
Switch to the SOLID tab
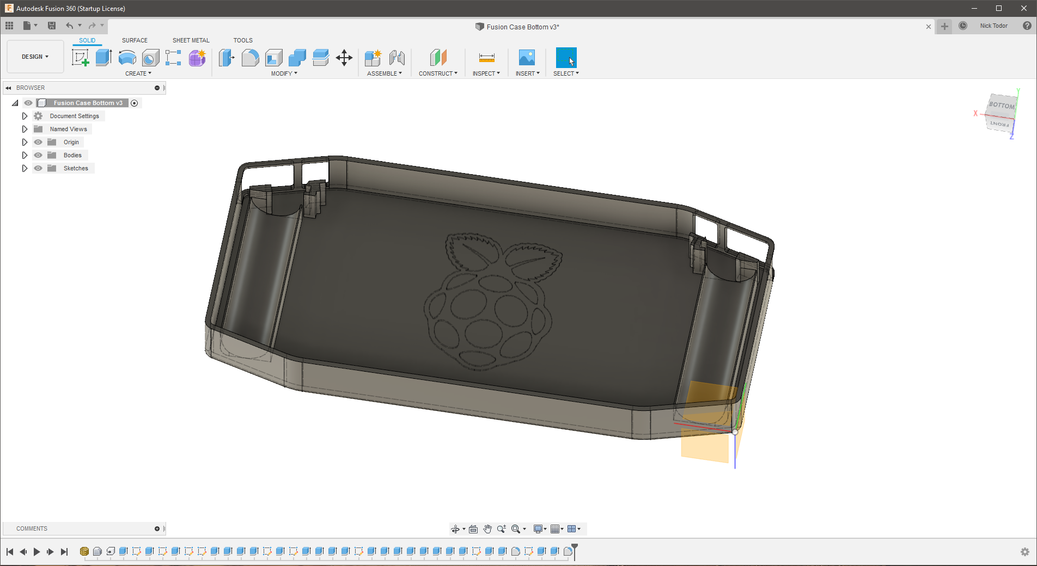click(87, 40)
